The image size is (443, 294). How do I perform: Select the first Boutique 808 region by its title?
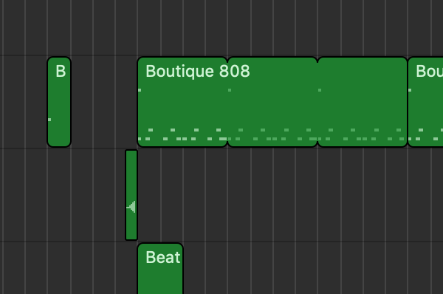coord(197,71)
